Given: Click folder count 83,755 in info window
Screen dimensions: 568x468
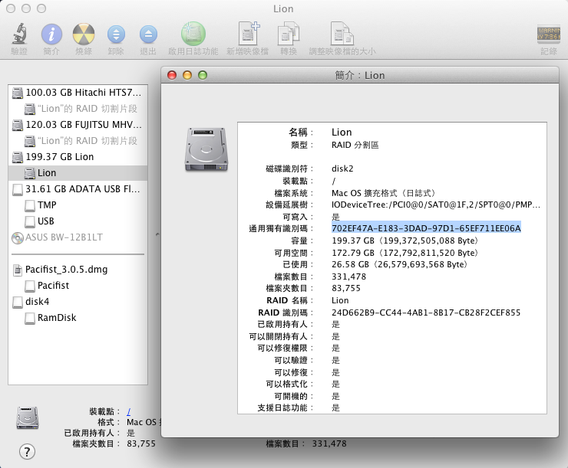Looking at the screenshot, I should tap(346, 289).
